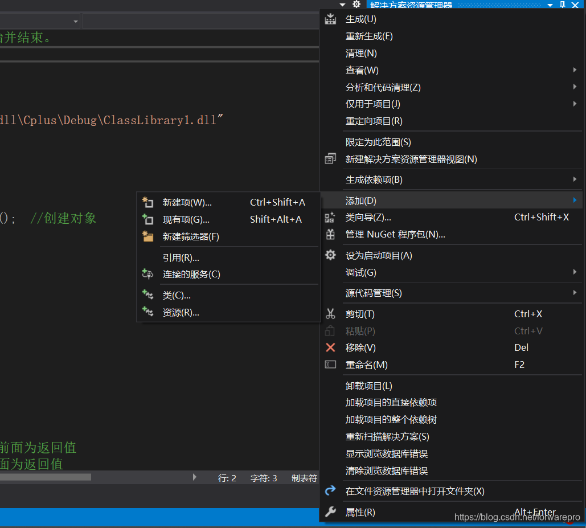The height and width of the screenshot is (528, 586).
Task: Click the disabled 粘贴(P) entry
Action: (x=360, y=331)
